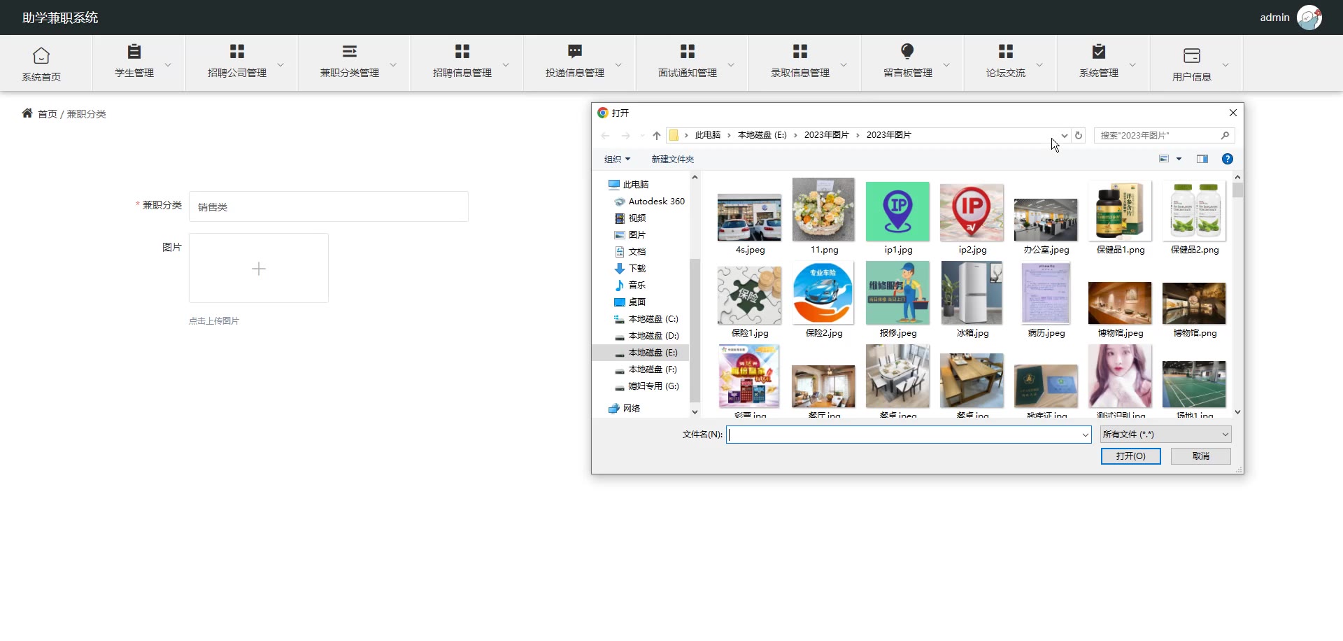Click the 学生管理 clipboard icon
Screen dimensions: 1343x641
[134, 51]
